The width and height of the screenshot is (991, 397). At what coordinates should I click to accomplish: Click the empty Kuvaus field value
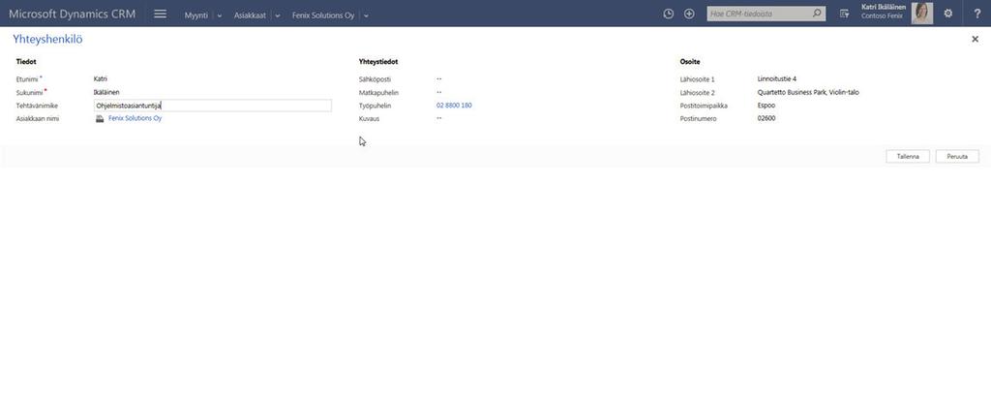[x=438, y=118]
